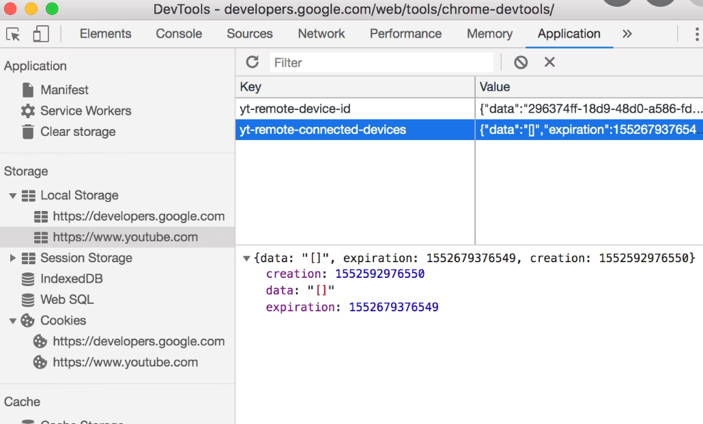The height and width of the screenshot is (424, 703).
Task: Switch to the Memory tab
Action: click(x=489, y=33)
